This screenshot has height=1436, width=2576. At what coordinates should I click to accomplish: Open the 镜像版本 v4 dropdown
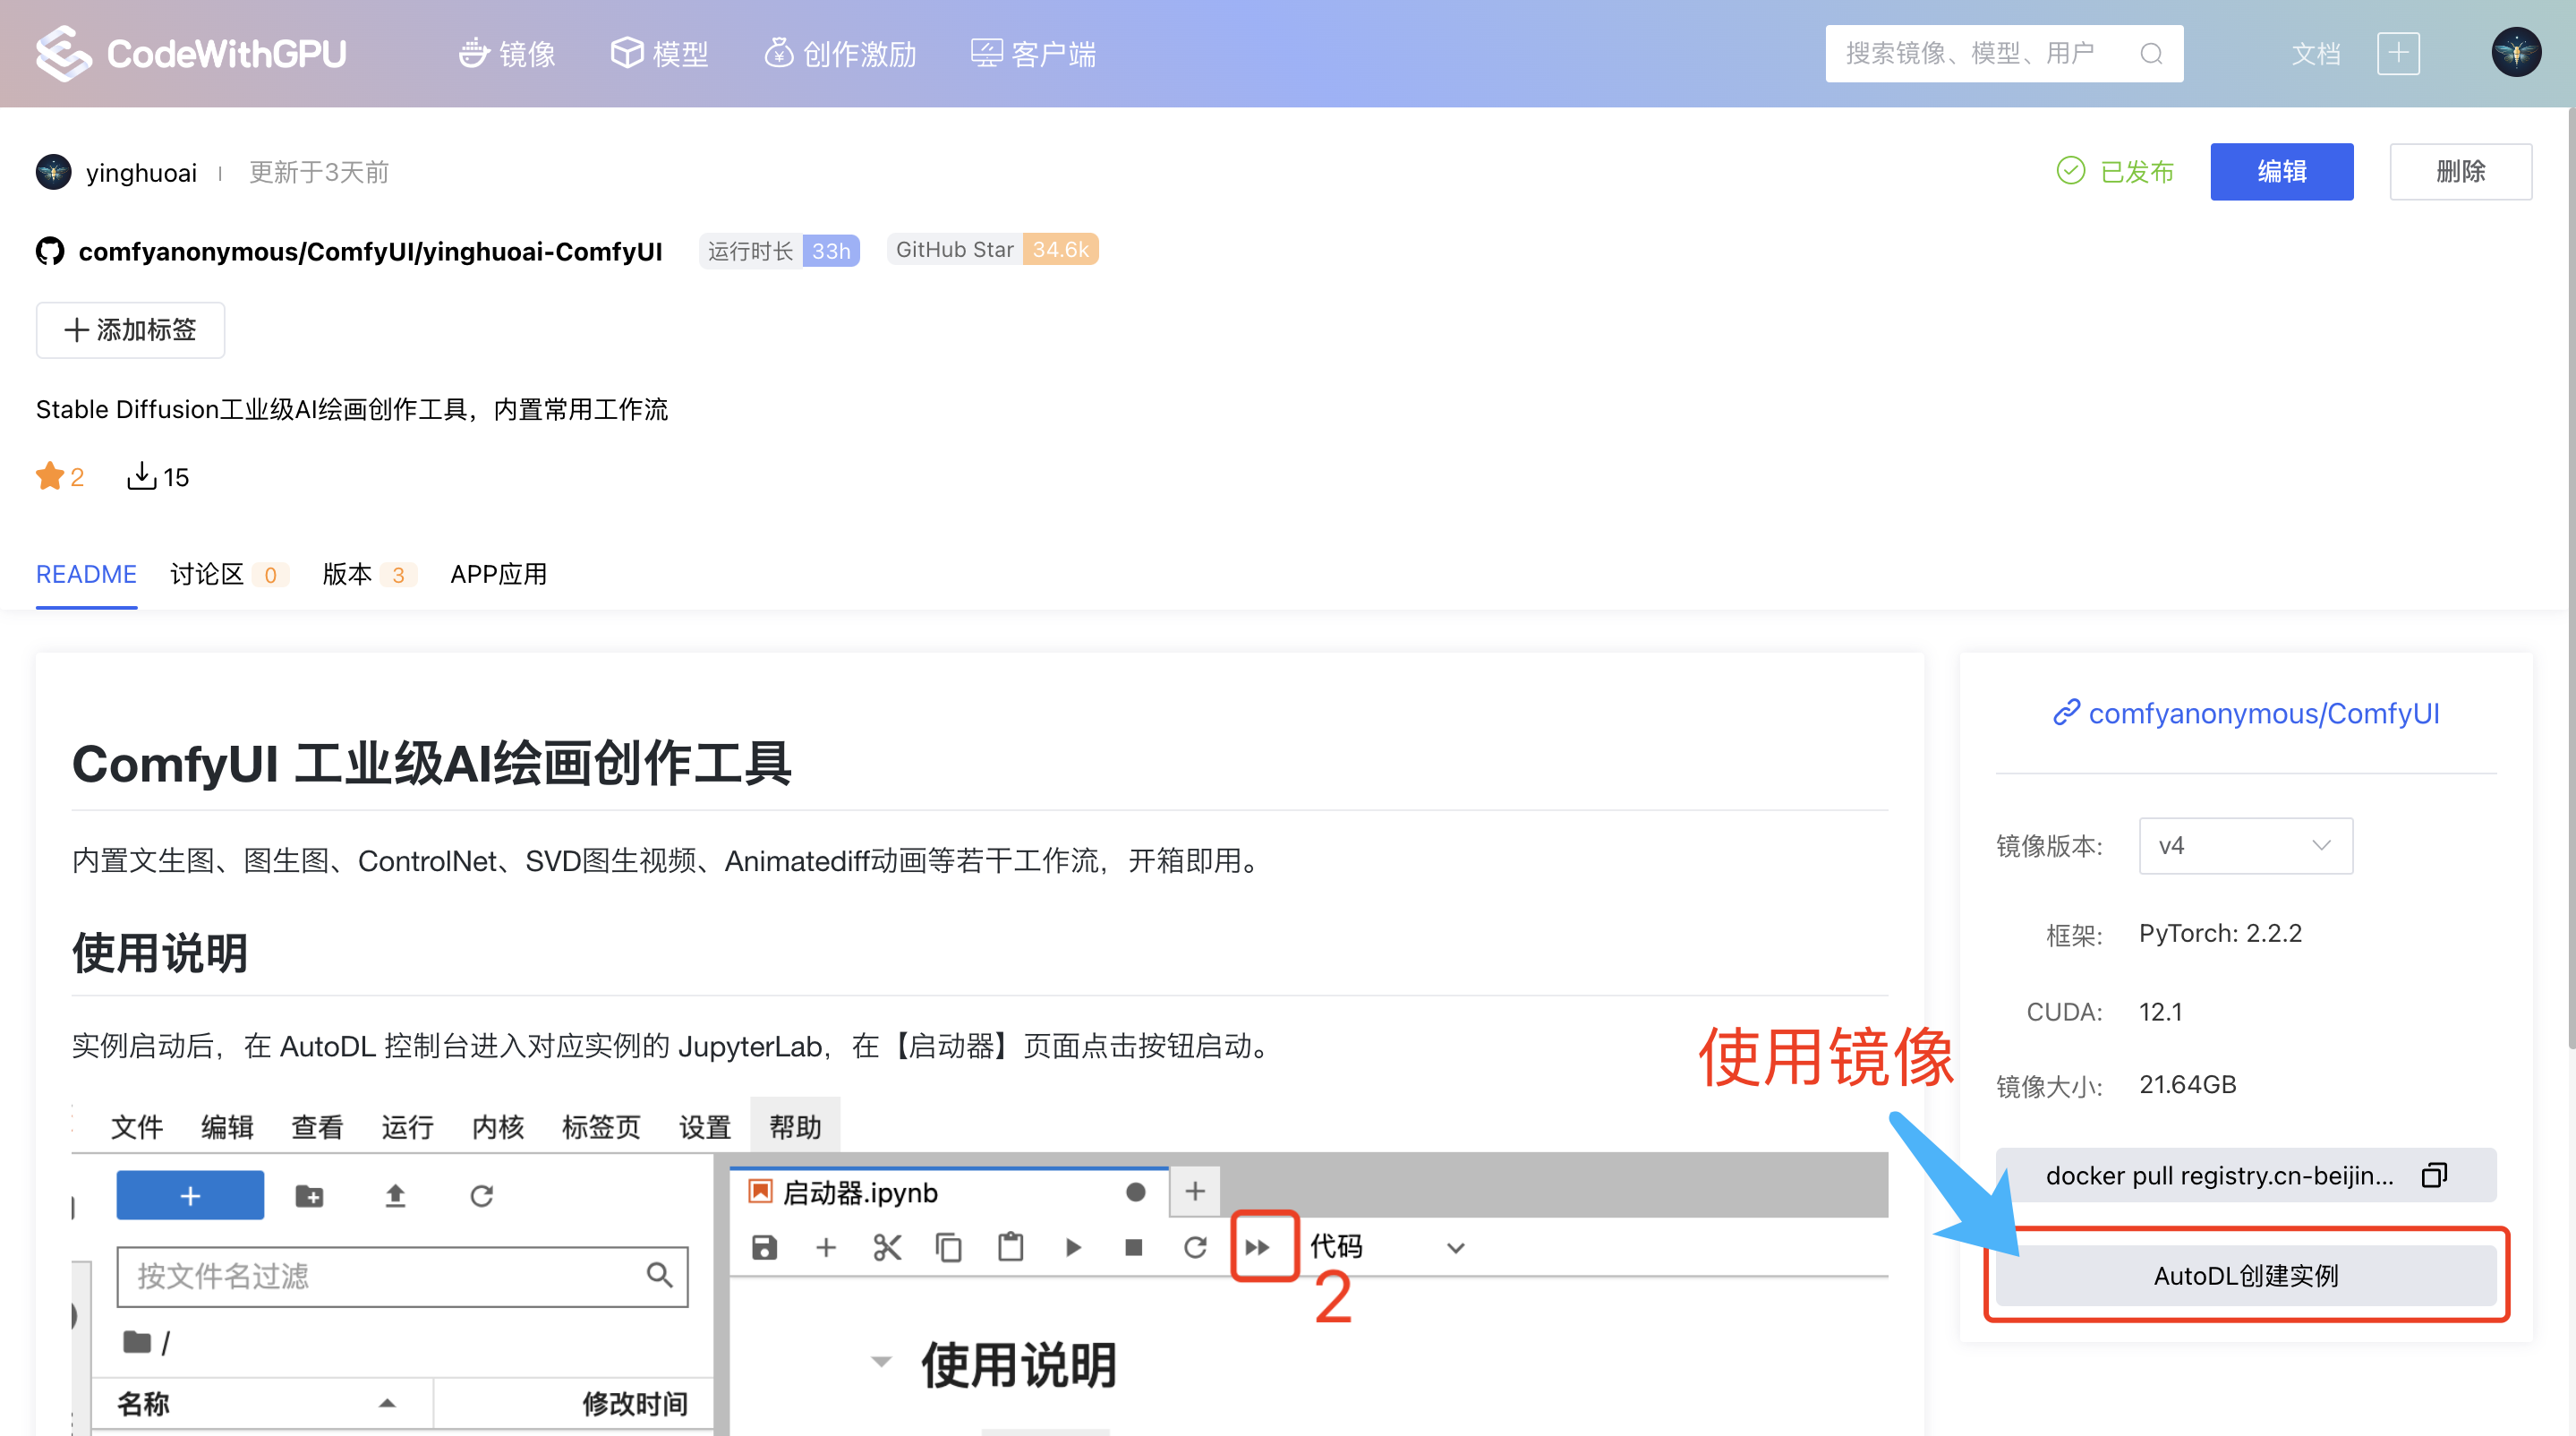[x=2245, y=845]
